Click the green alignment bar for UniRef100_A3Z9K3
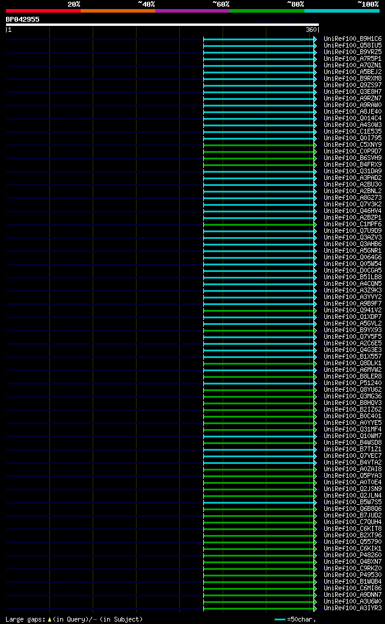 click(259, 291)
